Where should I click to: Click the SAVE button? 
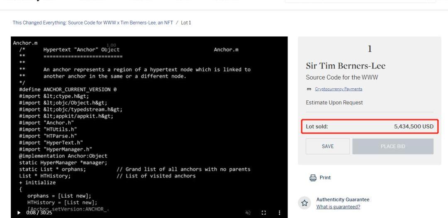(327, 146)
